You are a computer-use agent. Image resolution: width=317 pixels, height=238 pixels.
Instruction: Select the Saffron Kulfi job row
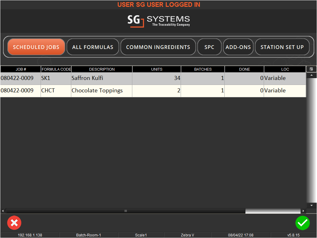(153, 78)
